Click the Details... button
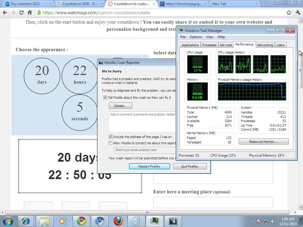 (121, 106)
